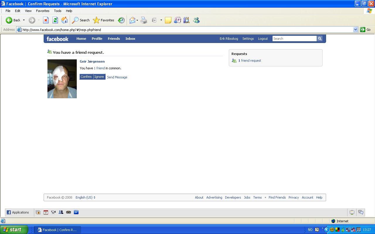Open the Erik Ribsskog account link
Image resolution: width=375 pixels, height=234 pixels.
(x=229, y=39)
